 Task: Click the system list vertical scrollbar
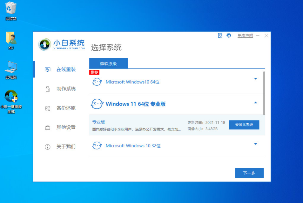[x=264, y=93]
